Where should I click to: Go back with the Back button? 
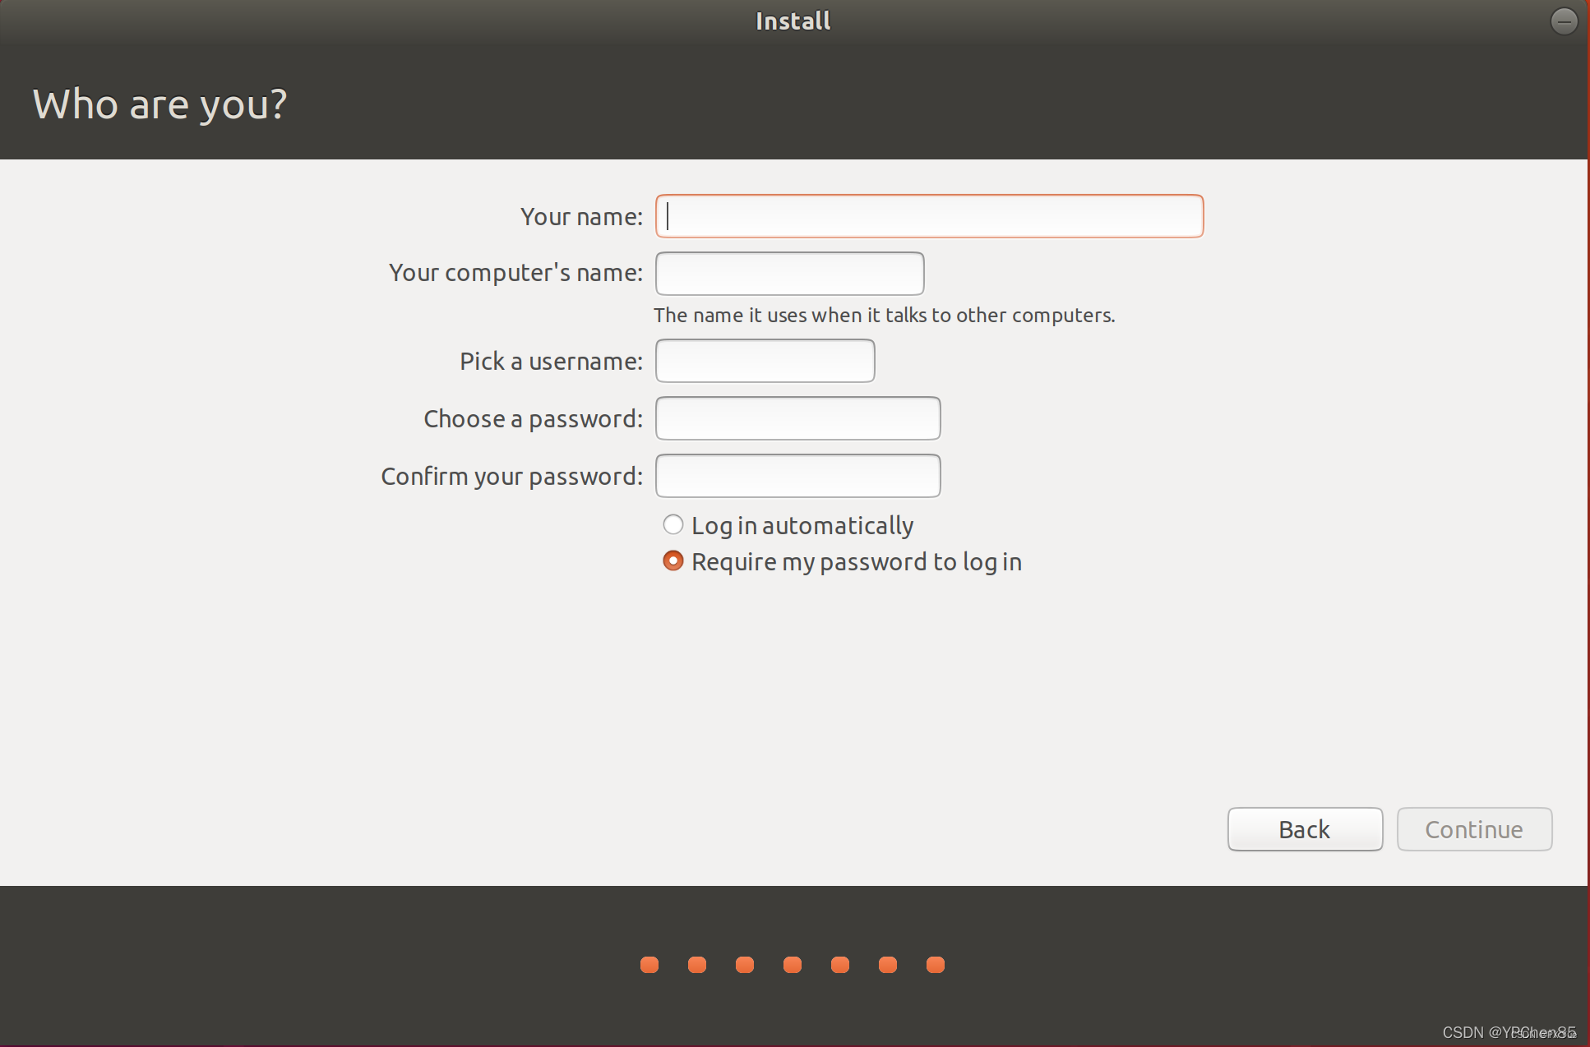tap(1305, 829)
